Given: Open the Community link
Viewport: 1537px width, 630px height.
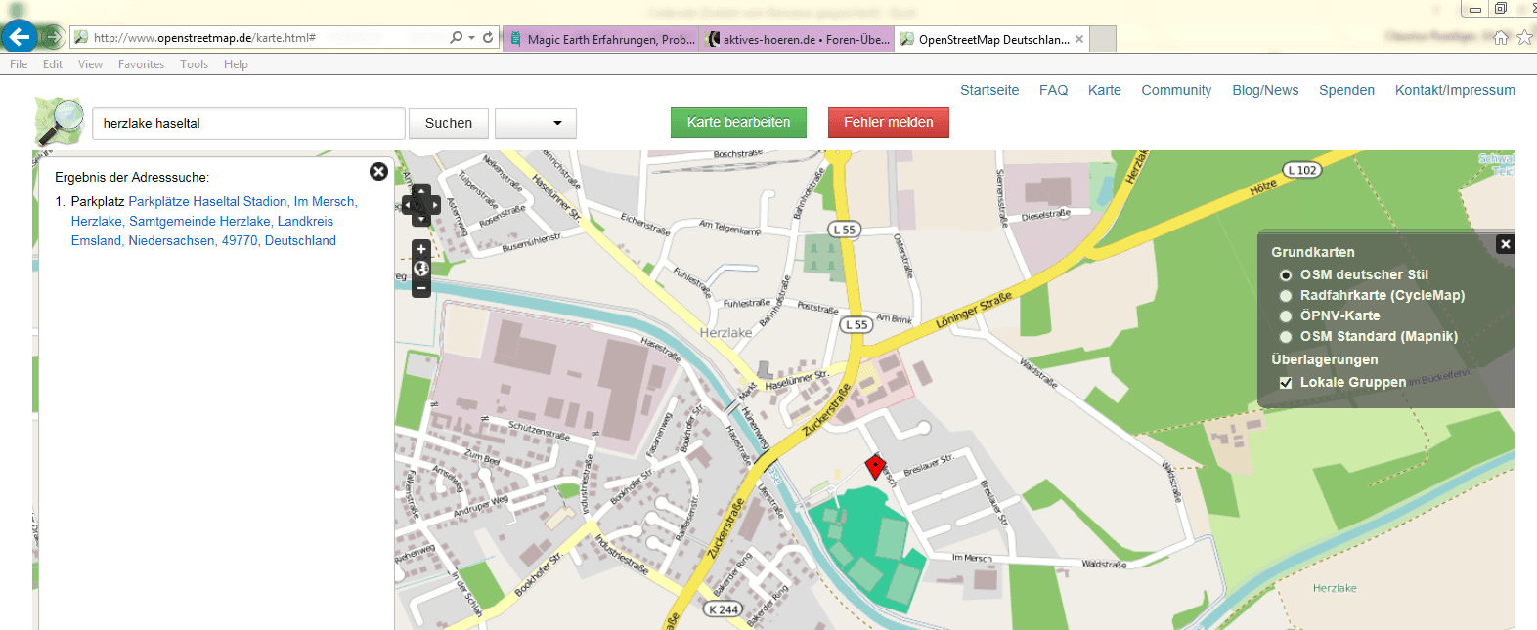Looking at the screenshot, I should click(x=1176, y=90).
